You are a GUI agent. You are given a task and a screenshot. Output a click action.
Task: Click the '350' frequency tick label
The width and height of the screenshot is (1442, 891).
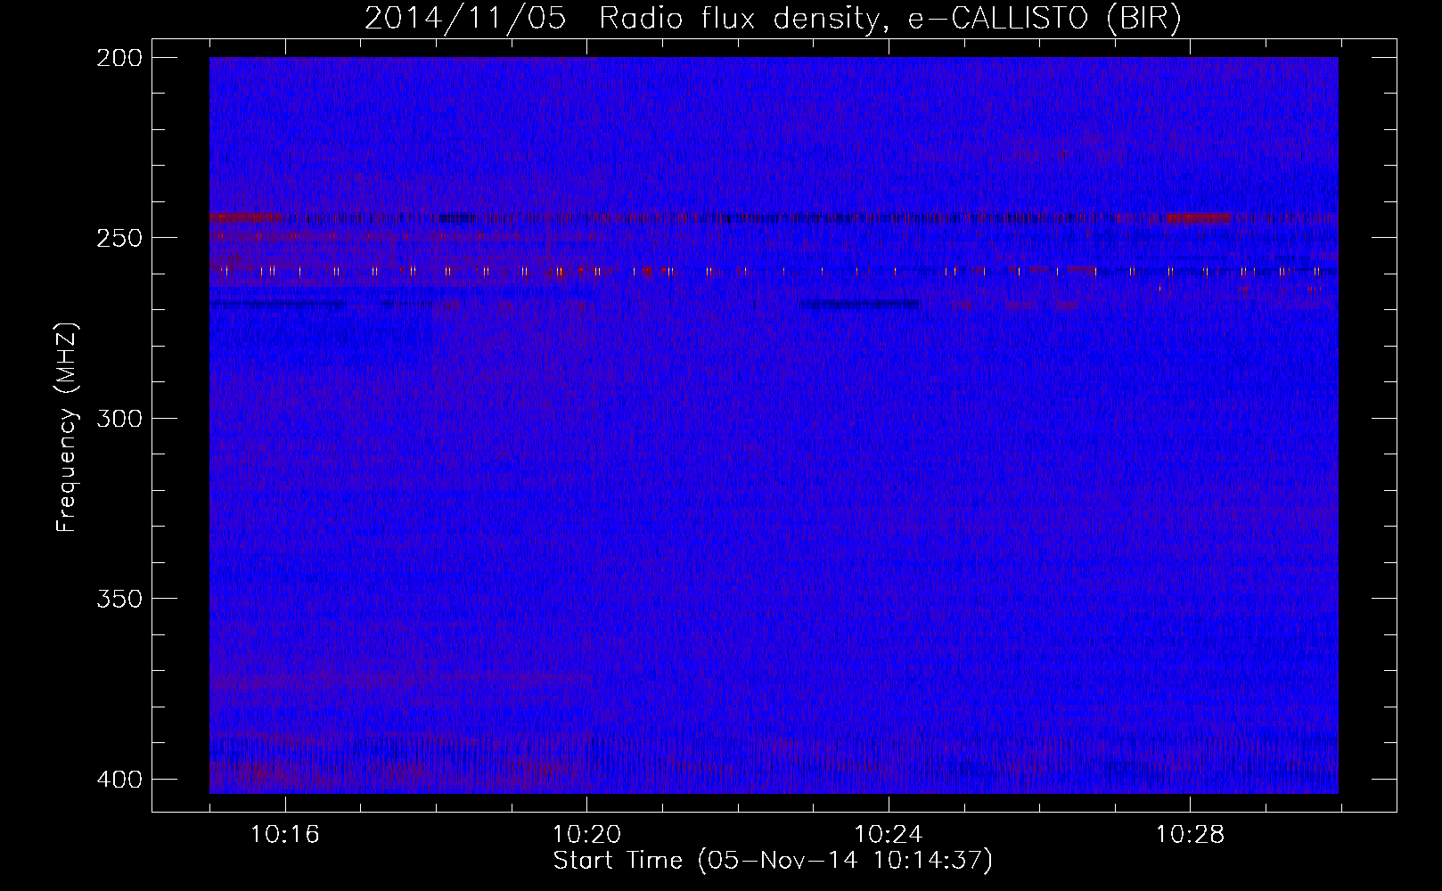(119, 599)
